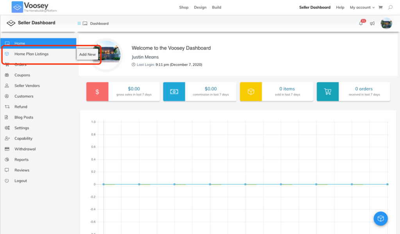The height and width of the screenshot is (234, 400).
Task: Open Seller Dashboard in top navigation
Action: [315, 7]
